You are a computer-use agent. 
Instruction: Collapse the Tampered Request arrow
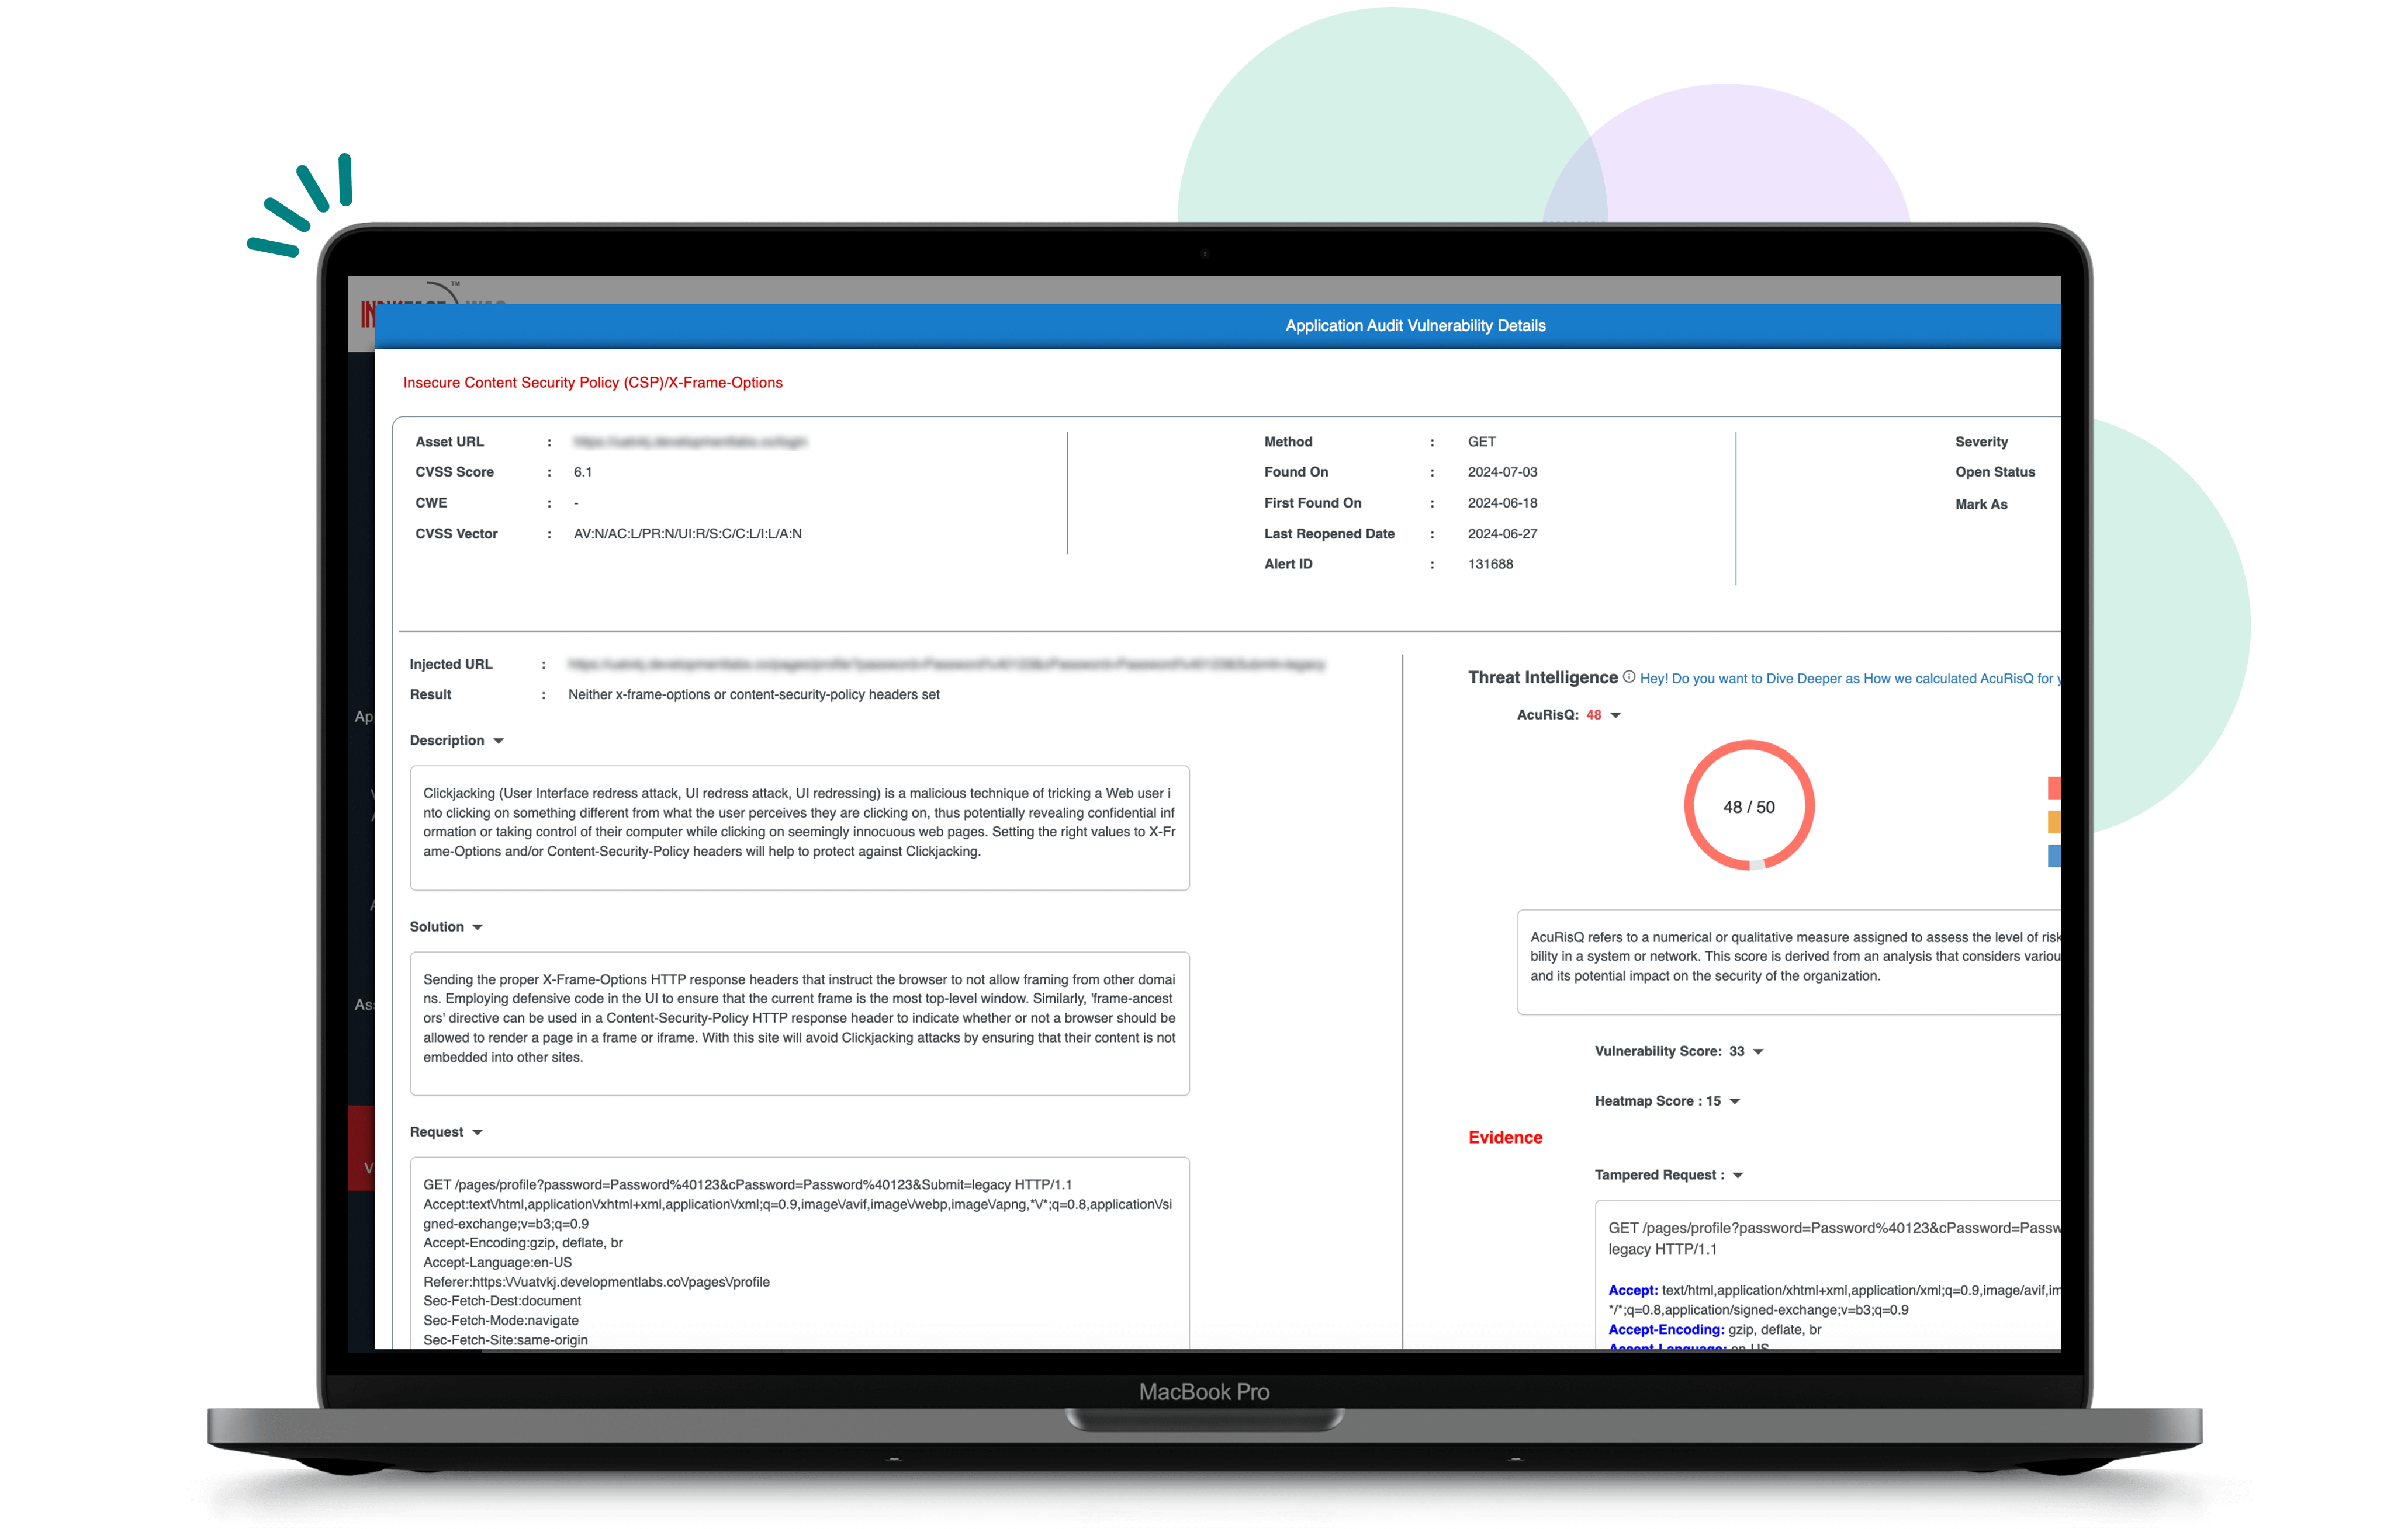pos(1738,1175)
